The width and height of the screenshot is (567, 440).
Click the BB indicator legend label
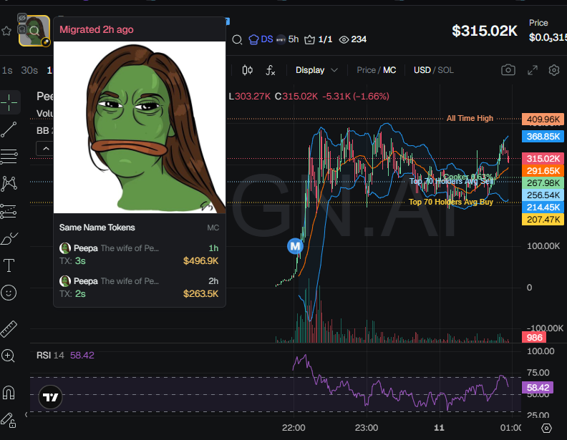coord(43,130)
